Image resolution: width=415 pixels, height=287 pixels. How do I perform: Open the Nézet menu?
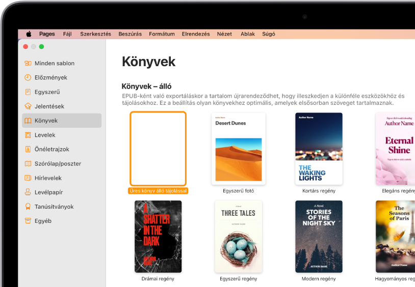tap(224, 34)
